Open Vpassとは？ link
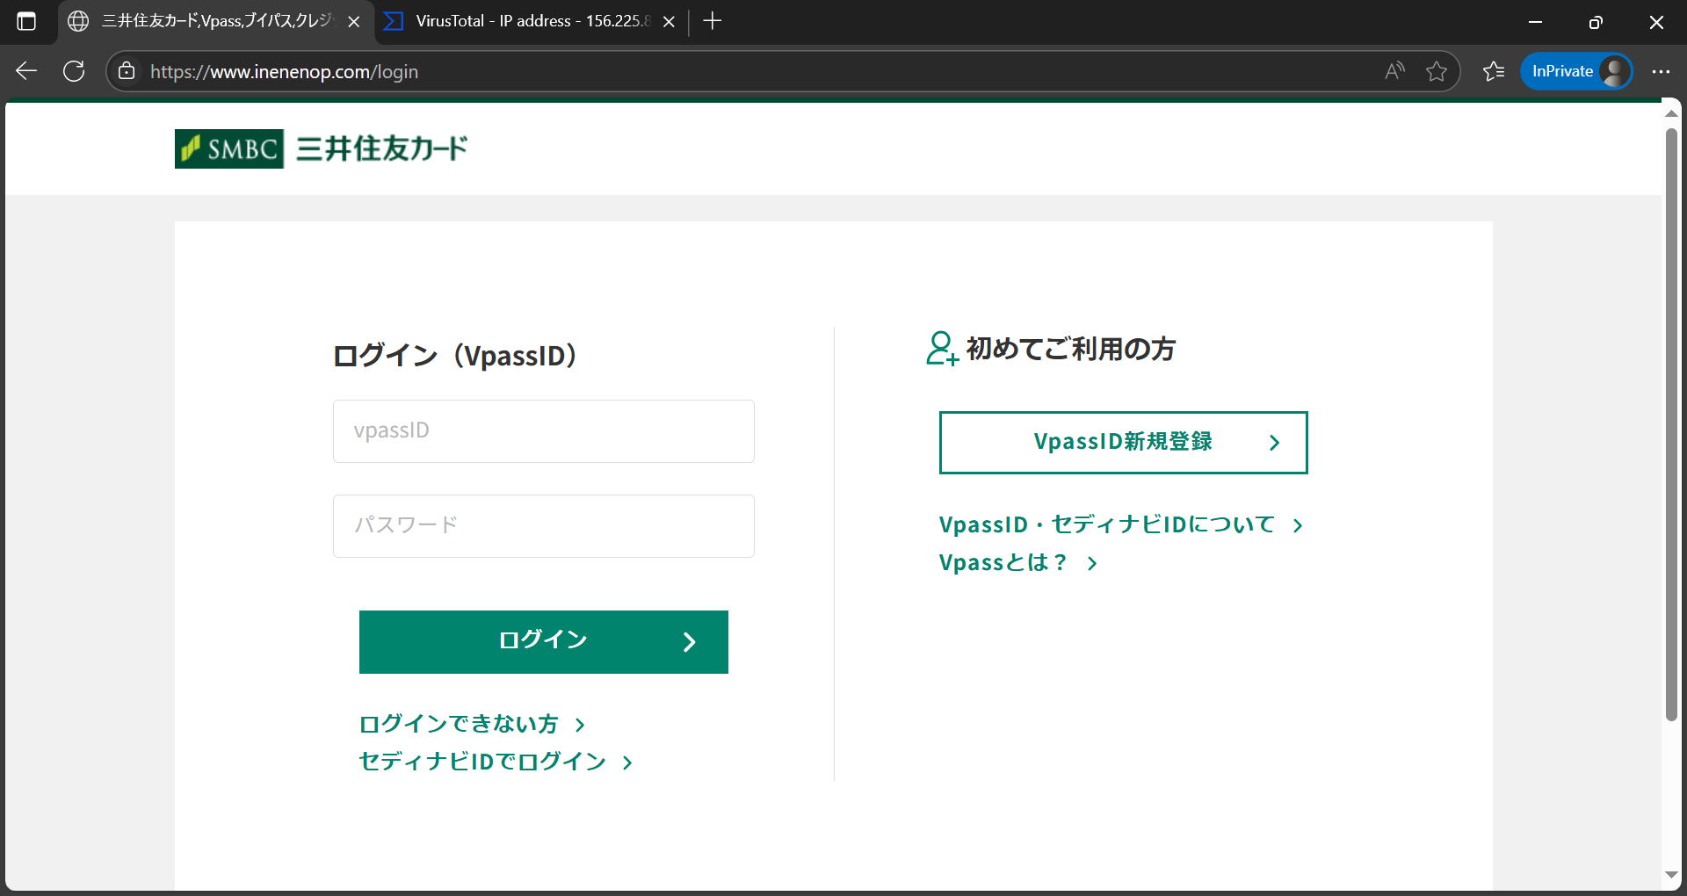Viewport: 1687px width, 896px height. tap(1019, 562)
